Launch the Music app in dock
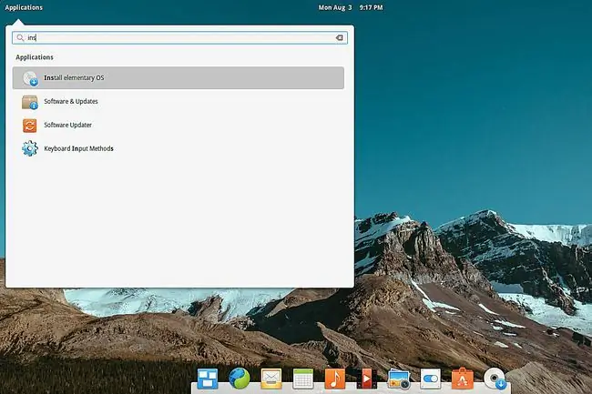This screenshot has height=394, width=592. tap(335, 379)
